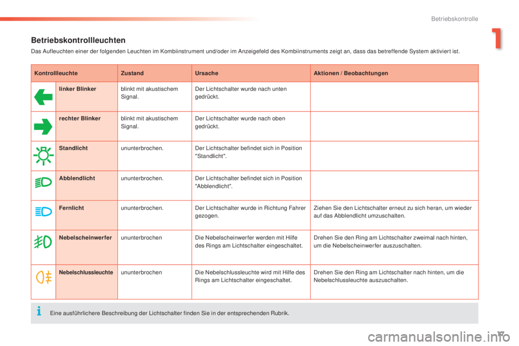Click 'ununterbrochen' in the Nebelscheinwerfer row
The width and height of the screenshot is (519, 346).
click(141, 237)
